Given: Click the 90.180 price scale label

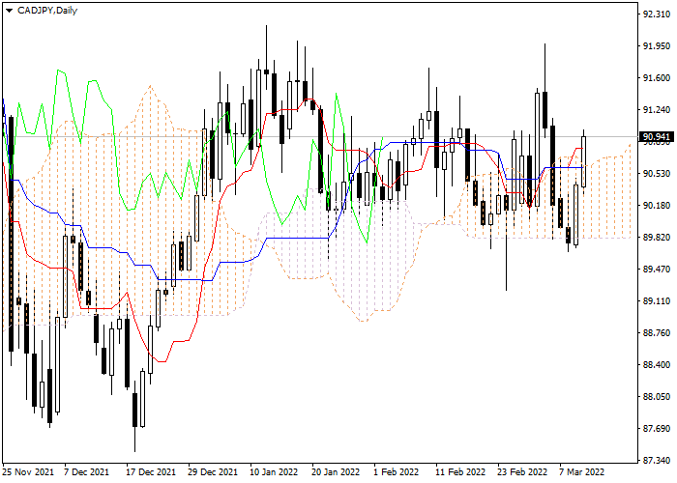Looking at the screenshot, I should point(657,205).
